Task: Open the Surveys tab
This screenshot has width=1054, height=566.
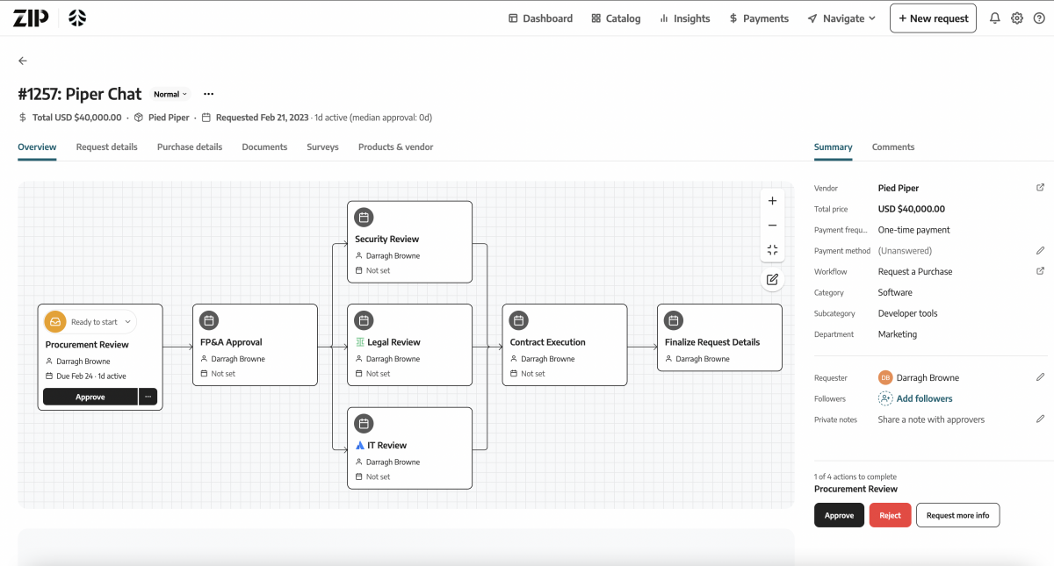Action: tap(322, 147)
